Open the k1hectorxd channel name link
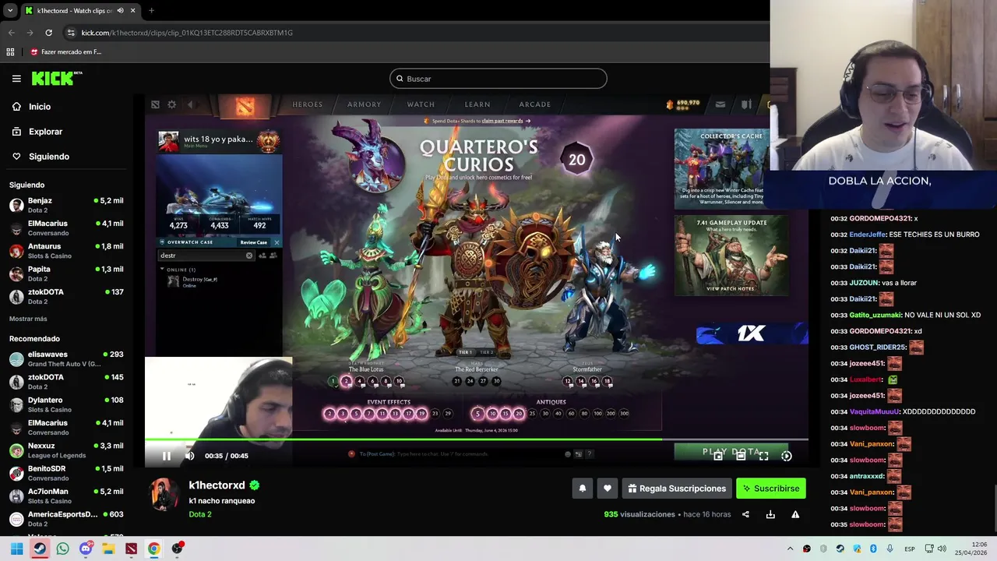The height and width of the screenshot is (561, 997). pyautogui.click(x=217, y=485)
